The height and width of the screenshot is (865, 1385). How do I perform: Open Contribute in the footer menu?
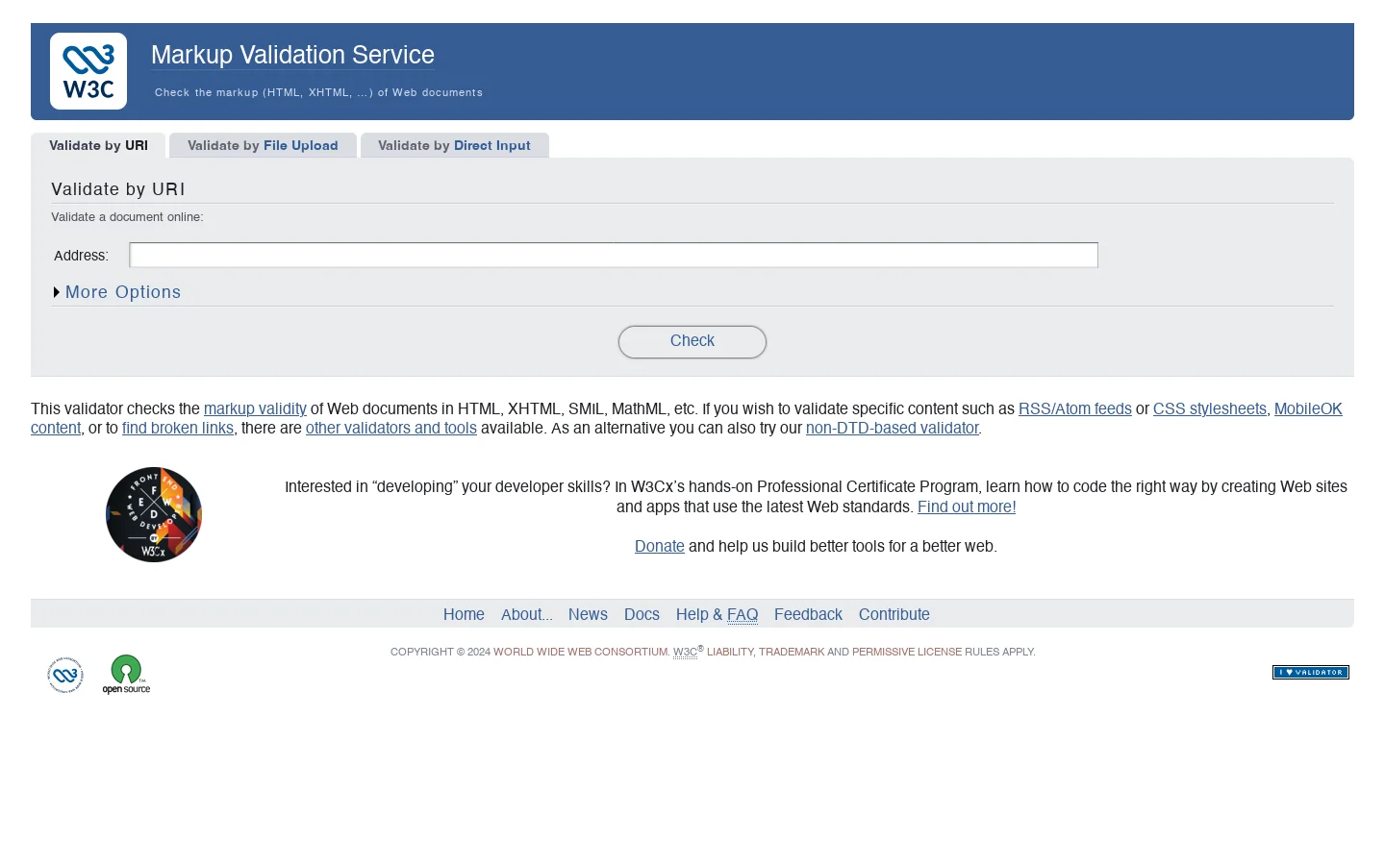click(894, 614)
